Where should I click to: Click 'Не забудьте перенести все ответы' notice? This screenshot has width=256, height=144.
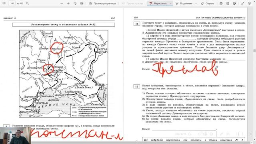coord(194,140)
